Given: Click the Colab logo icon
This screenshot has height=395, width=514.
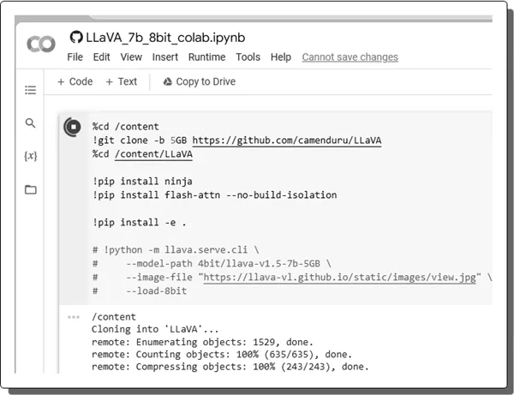Looking at the screenshot, I should pyautogui.click(x=40, y=45).
